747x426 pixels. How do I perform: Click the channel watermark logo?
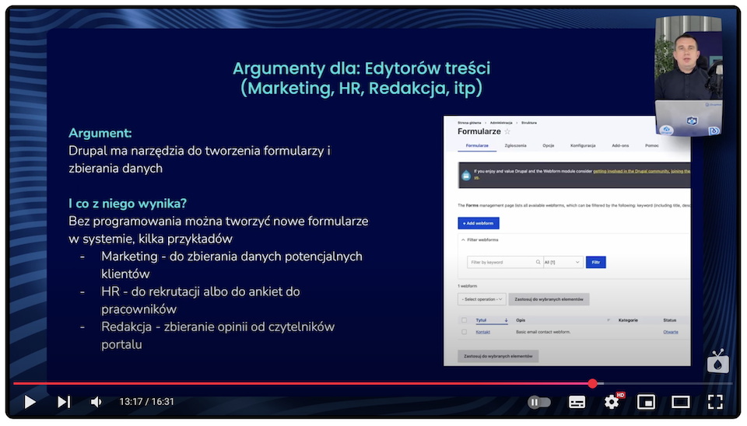pyautogui.click(x=717, y=362)
